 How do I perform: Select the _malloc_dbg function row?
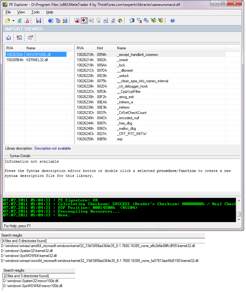click(x=150, y=128)
